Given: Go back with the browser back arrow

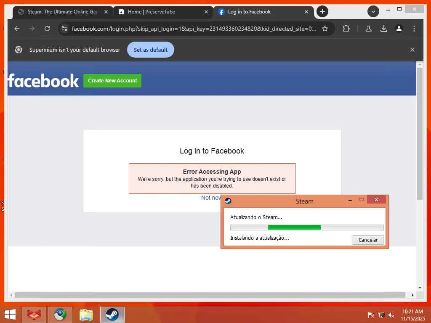Looking at the screenshot, I should [x=17, y=29].
